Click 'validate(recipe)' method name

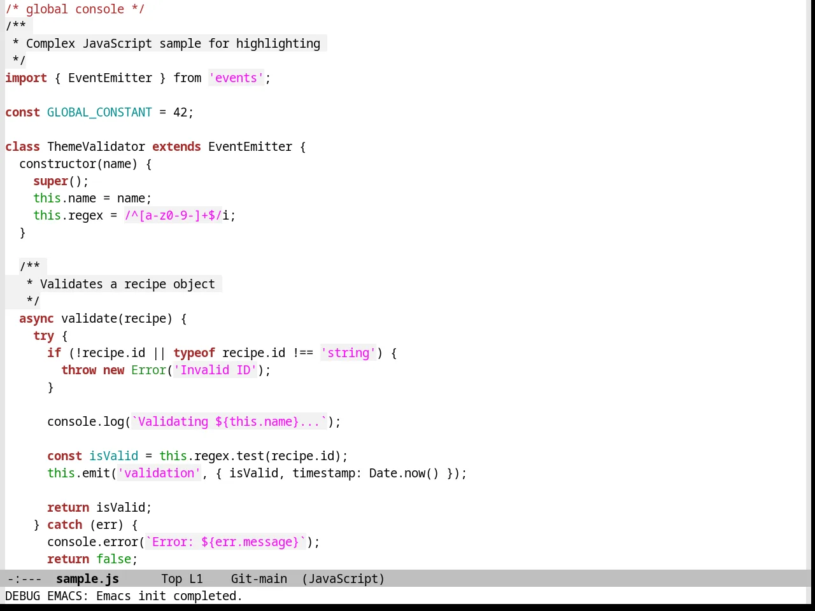click(x=117, y=318)
